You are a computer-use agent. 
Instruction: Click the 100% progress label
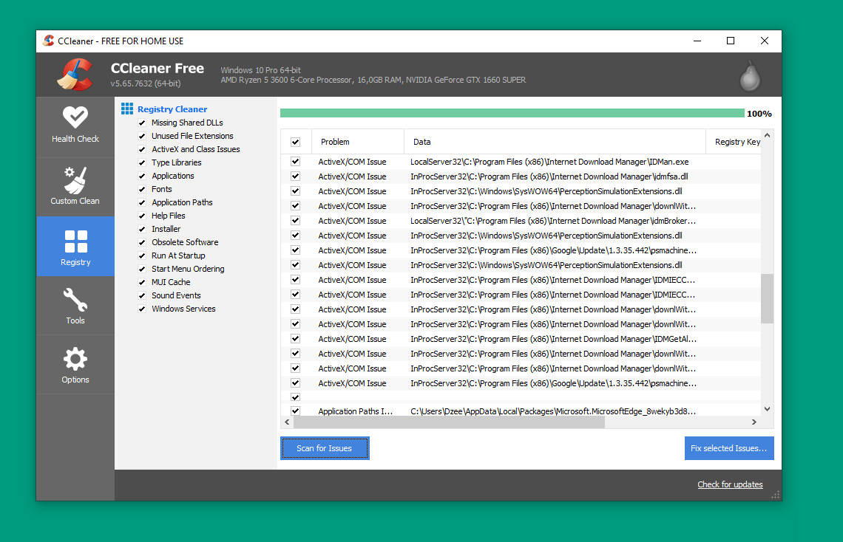click(759, 114)
